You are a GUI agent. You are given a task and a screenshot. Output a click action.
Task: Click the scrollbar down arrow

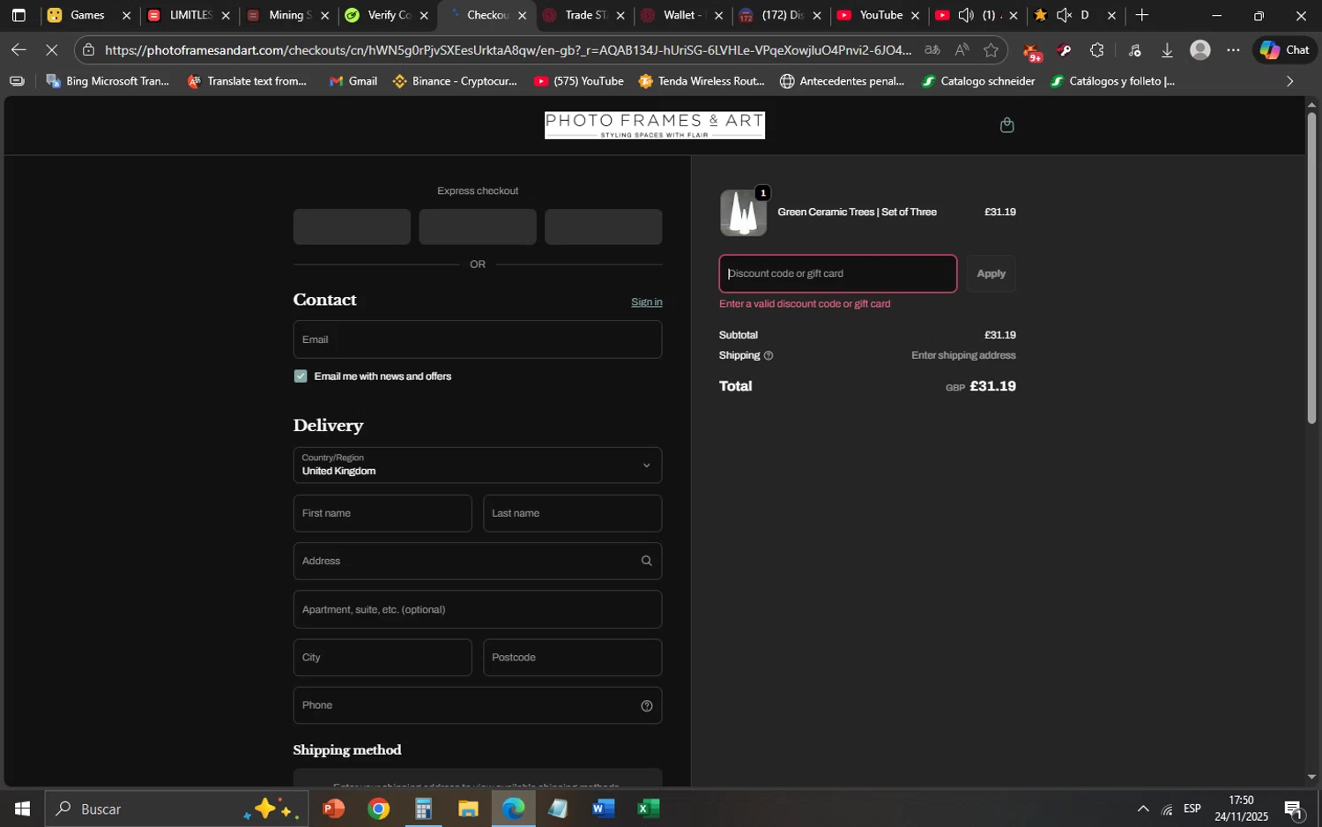click(x=1311, y=777)
